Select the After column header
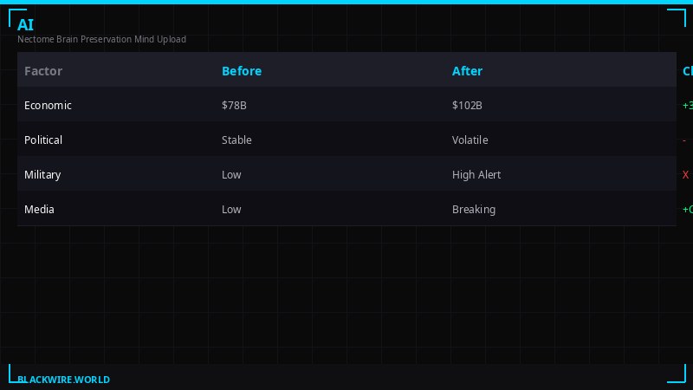The height and width of the screenshot is (390, 693). click(x=467, y=71)
